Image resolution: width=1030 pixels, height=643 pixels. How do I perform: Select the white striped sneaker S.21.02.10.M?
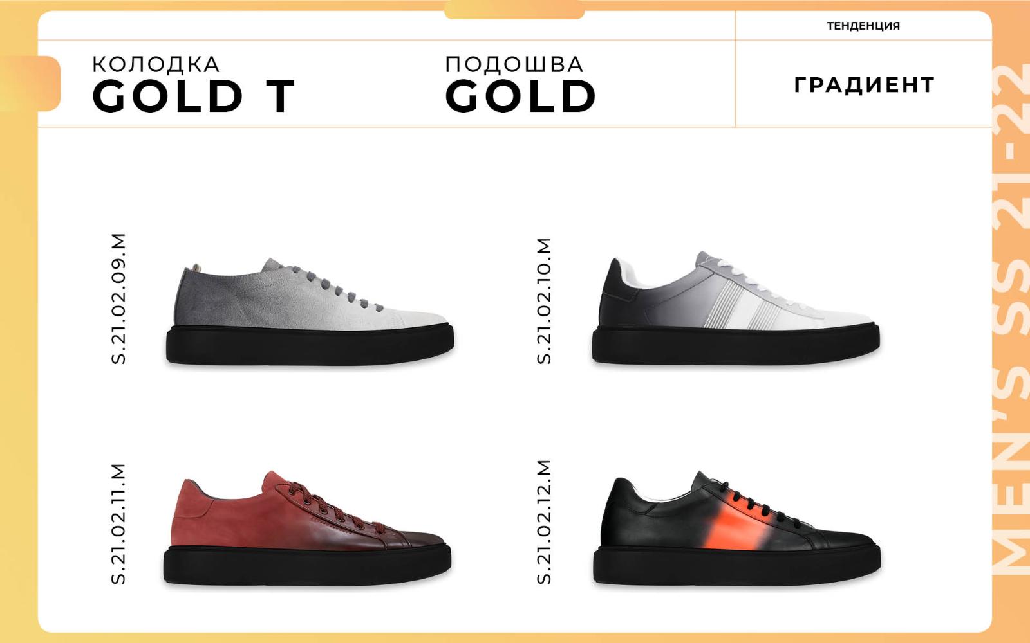click(736, 309)
